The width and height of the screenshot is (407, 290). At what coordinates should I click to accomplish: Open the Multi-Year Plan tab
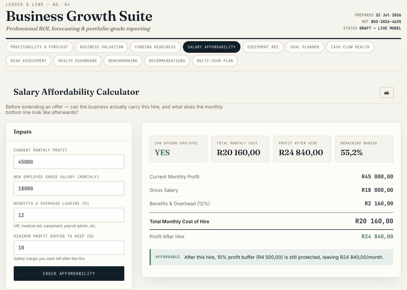click(215, 61)
